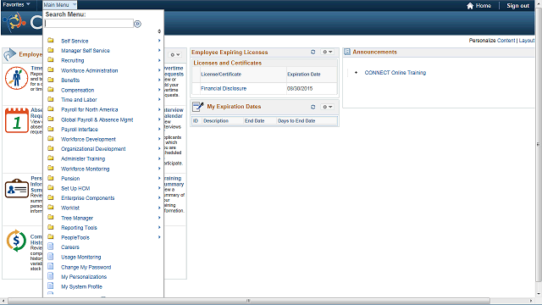This screenshot has width=542, height=305.
Task: Expand Self Service submenu arrow
Action: coord(159,41)
